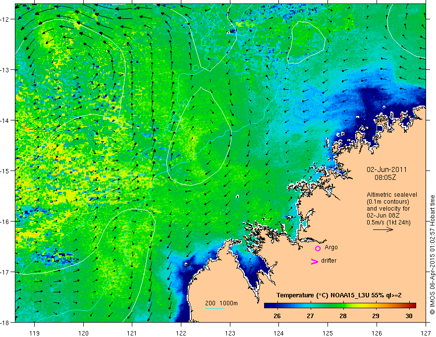Screen dimensions: 436x337
Task: Click latitude axis label -12
Action: 5,19
